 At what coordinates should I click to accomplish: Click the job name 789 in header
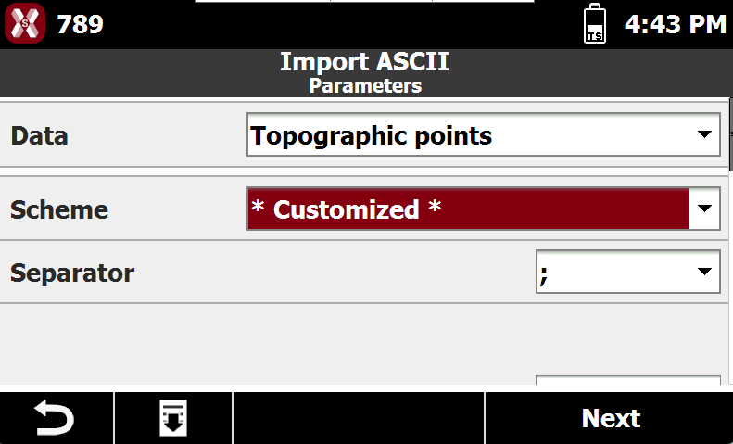click(80, 24)
